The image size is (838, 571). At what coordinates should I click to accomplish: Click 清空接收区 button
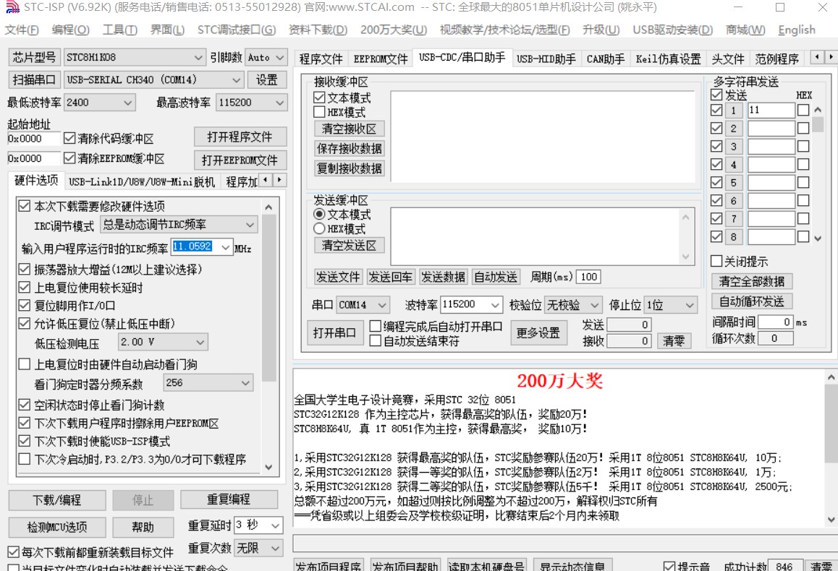tap(349, 129)
